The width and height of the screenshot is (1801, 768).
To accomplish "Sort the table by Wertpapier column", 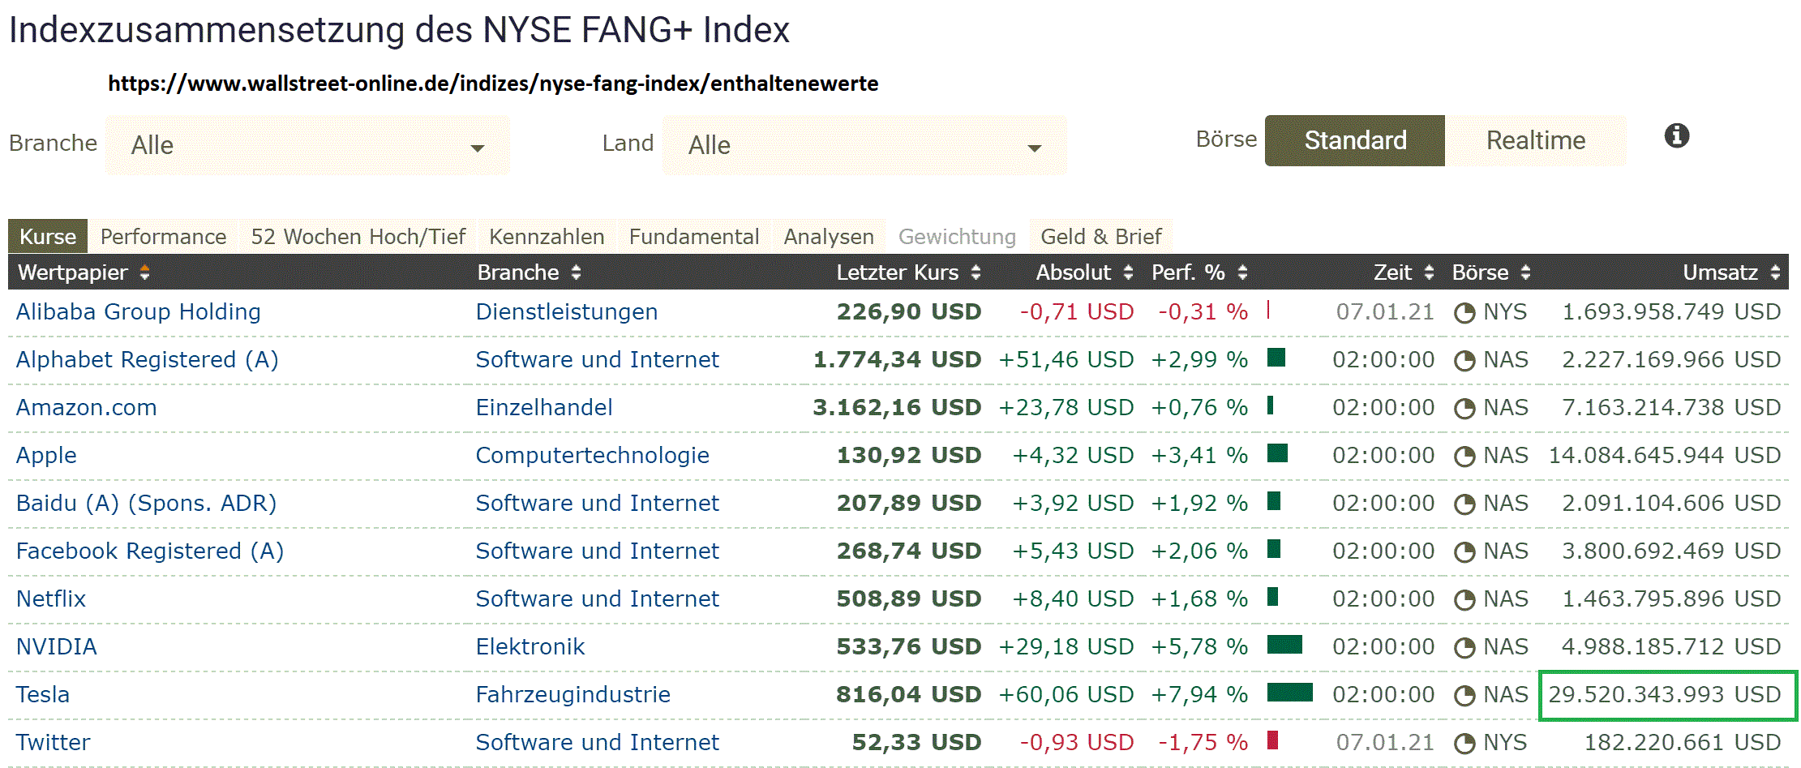I will pyautogui.click(x=144, y=272).
